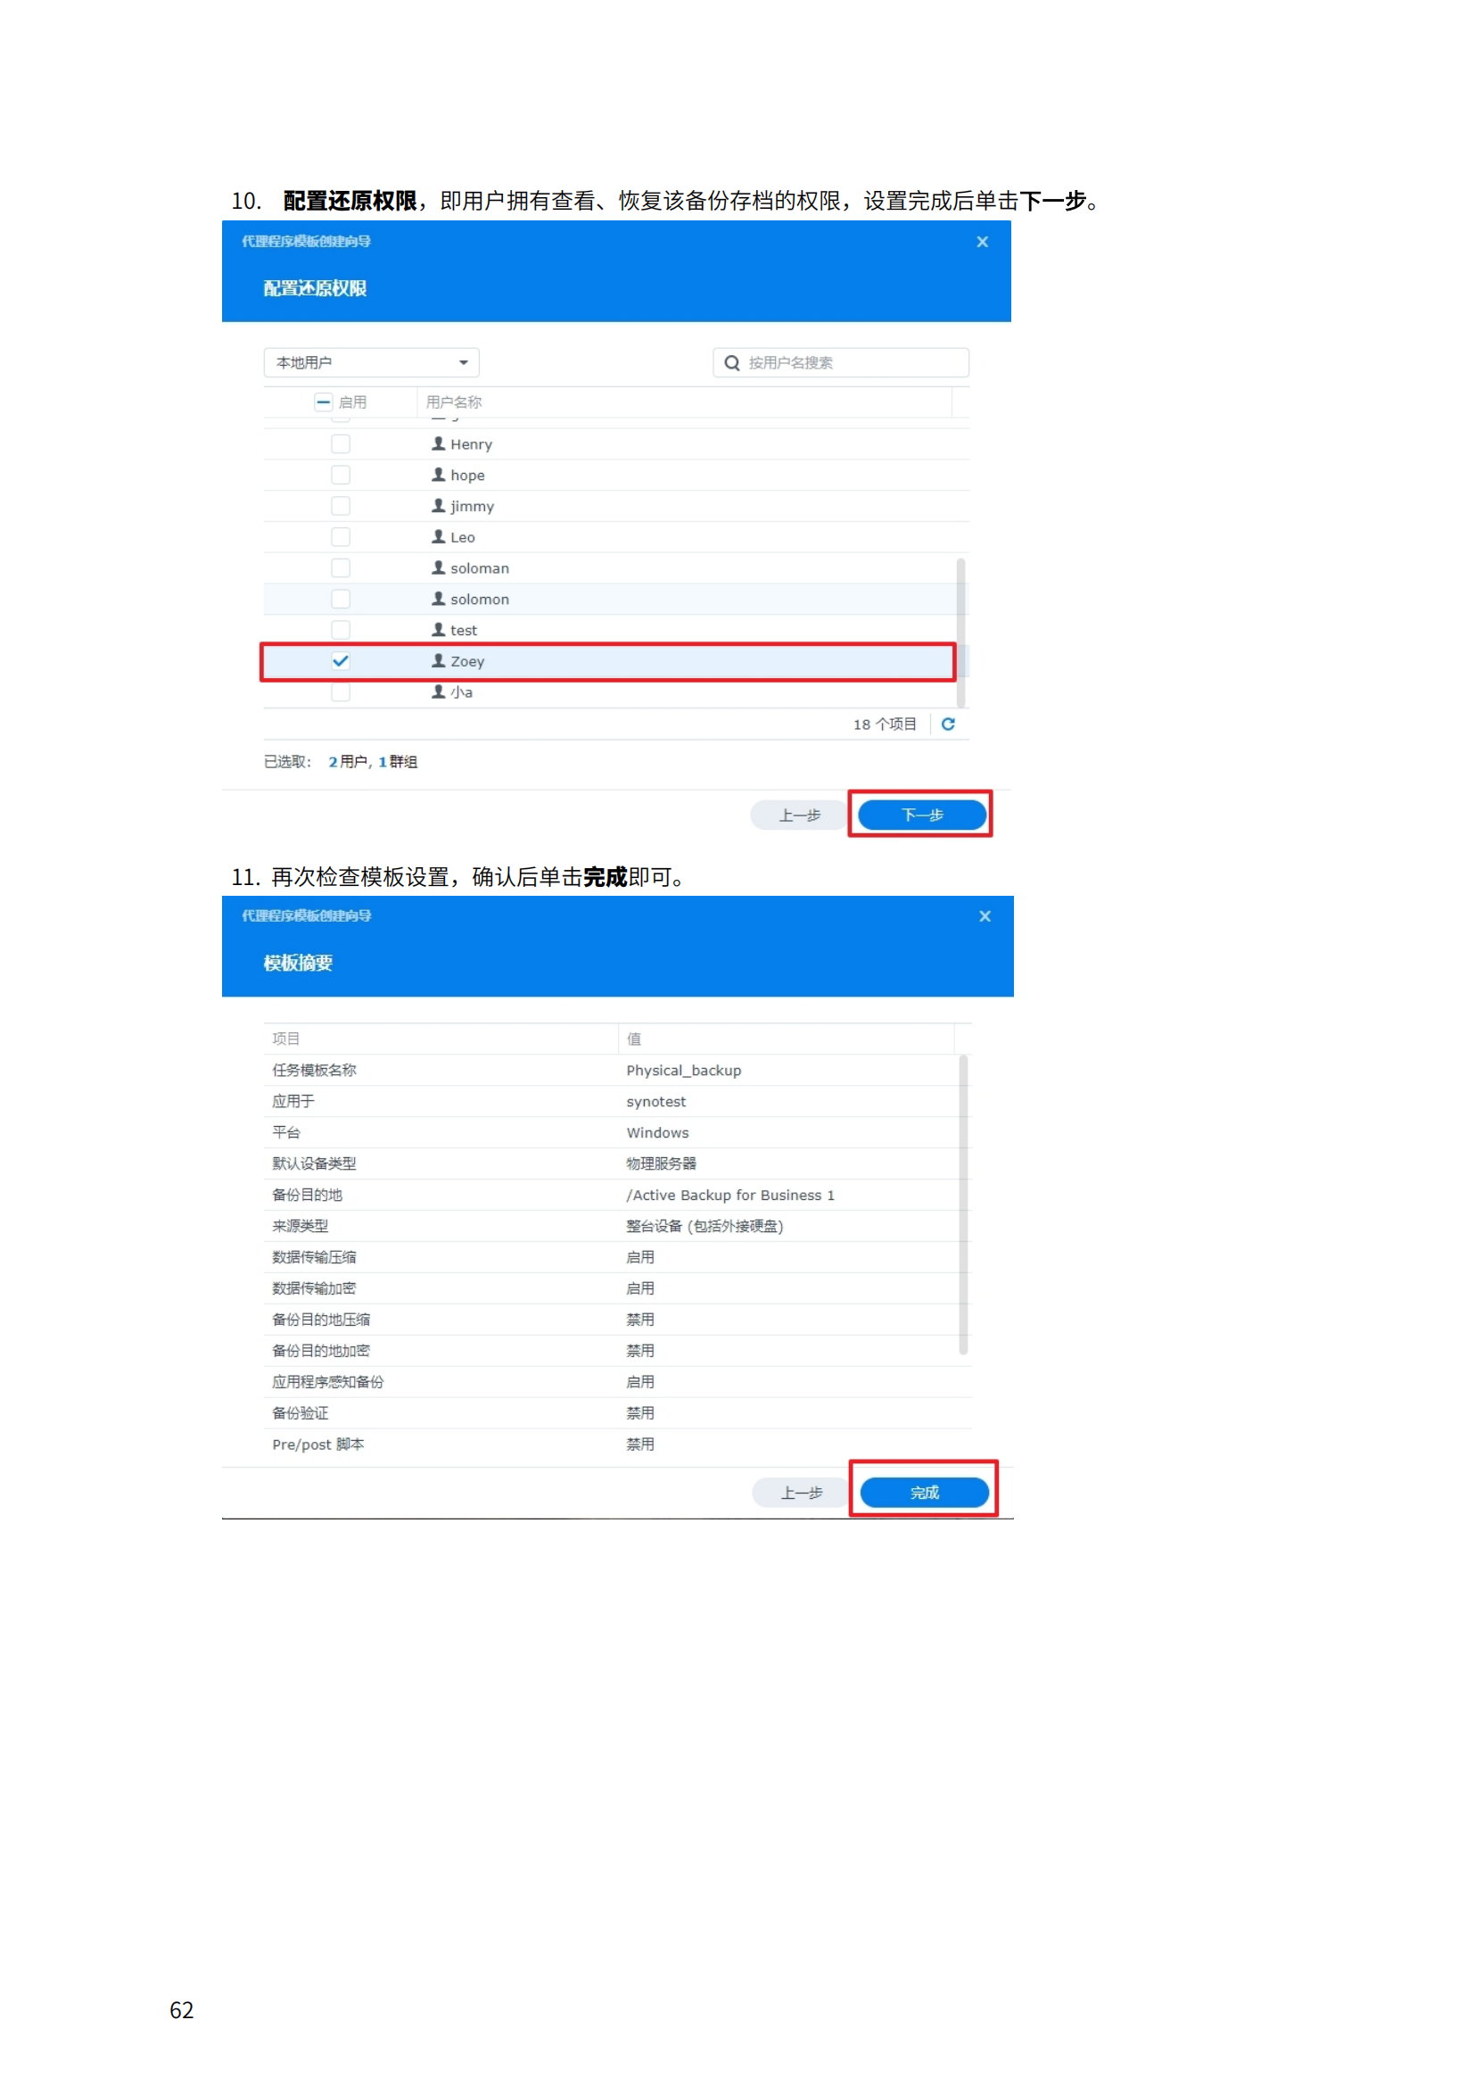The height and width of the screenshot is (2086, 1475).
Task: Click 上一步 in the summary dialog
Action: tap(802, 1493)
